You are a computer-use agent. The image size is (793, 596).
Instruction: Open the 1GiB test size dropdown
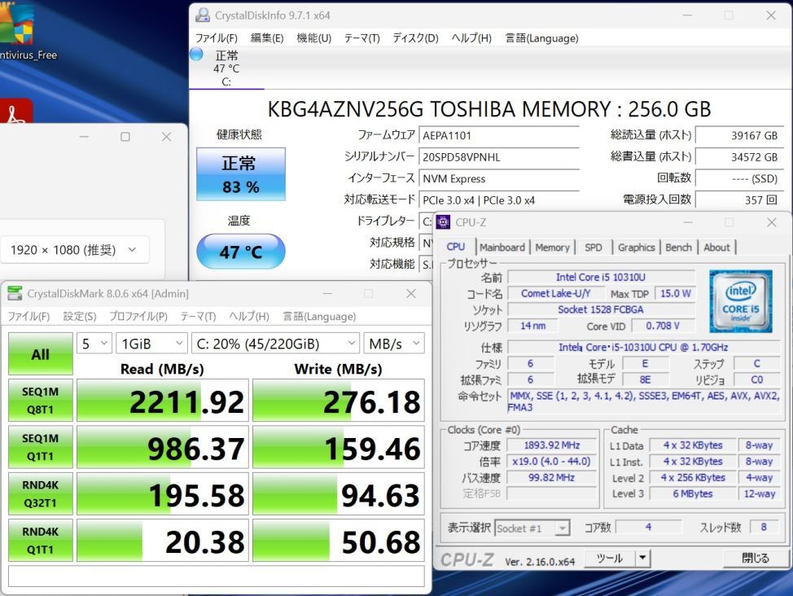pos(151,344)
